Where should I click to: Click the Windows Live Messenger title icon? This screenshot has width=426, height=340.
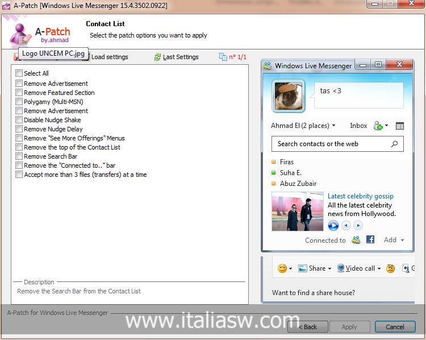click(x=268, y=65)
